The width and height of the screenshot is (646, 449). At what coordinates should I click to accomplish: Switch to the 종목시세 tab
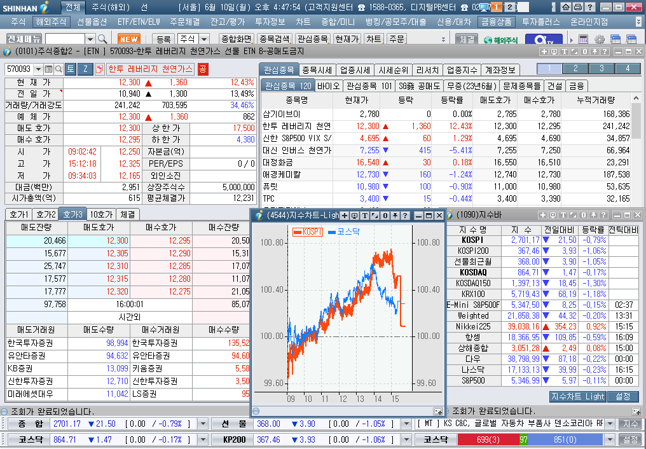pyautogui.click(x=317, y=70)
